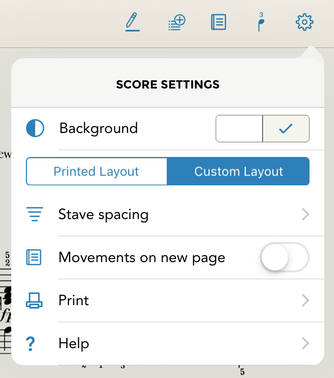Image resolution: width=334 pixels, height=378 pixels.
Task: Expand the Help row chevron
Action: (306, 343)
